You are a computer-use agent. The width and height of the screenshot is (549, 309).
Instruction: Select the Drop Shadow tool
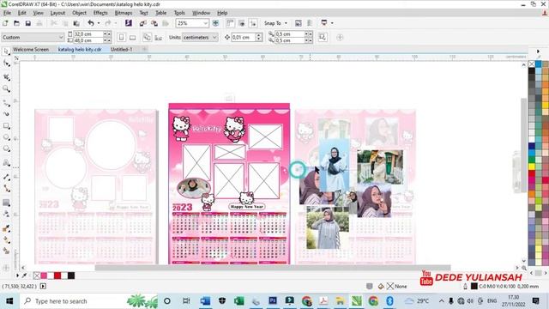6,203
